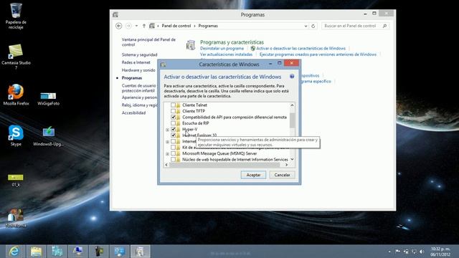This screenshot has height=258, width=459.
Task: Open the Action Center flag tray icon
Action: coord(397,252)
